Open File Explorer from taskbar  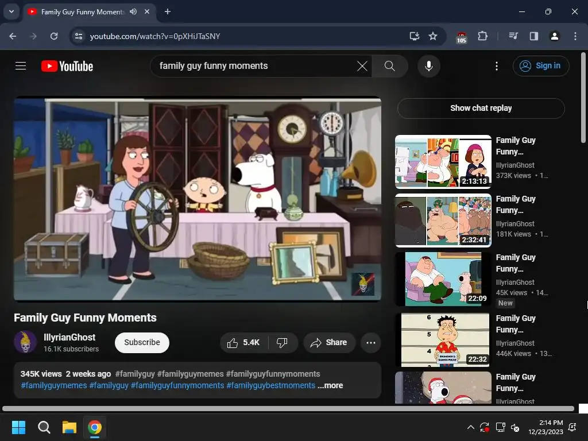69,427
